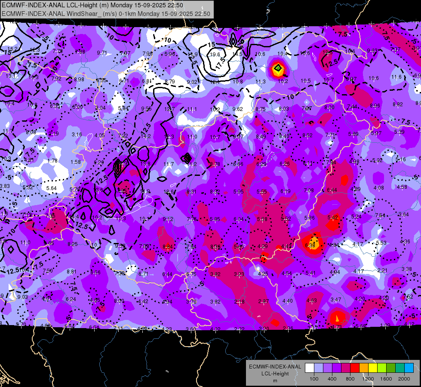This screenshot has width=421, height=387.
Task: Click the yellow legend swatch
Action: point(373,368)
